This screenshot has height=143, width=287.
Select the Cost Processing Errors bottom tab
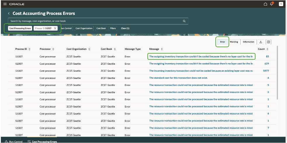coord(42,142)
